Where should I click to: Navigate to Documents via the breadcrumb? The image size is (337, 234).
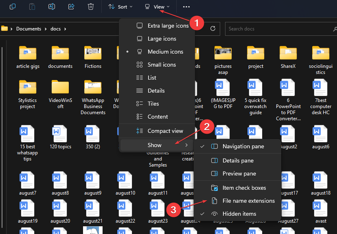28,28
